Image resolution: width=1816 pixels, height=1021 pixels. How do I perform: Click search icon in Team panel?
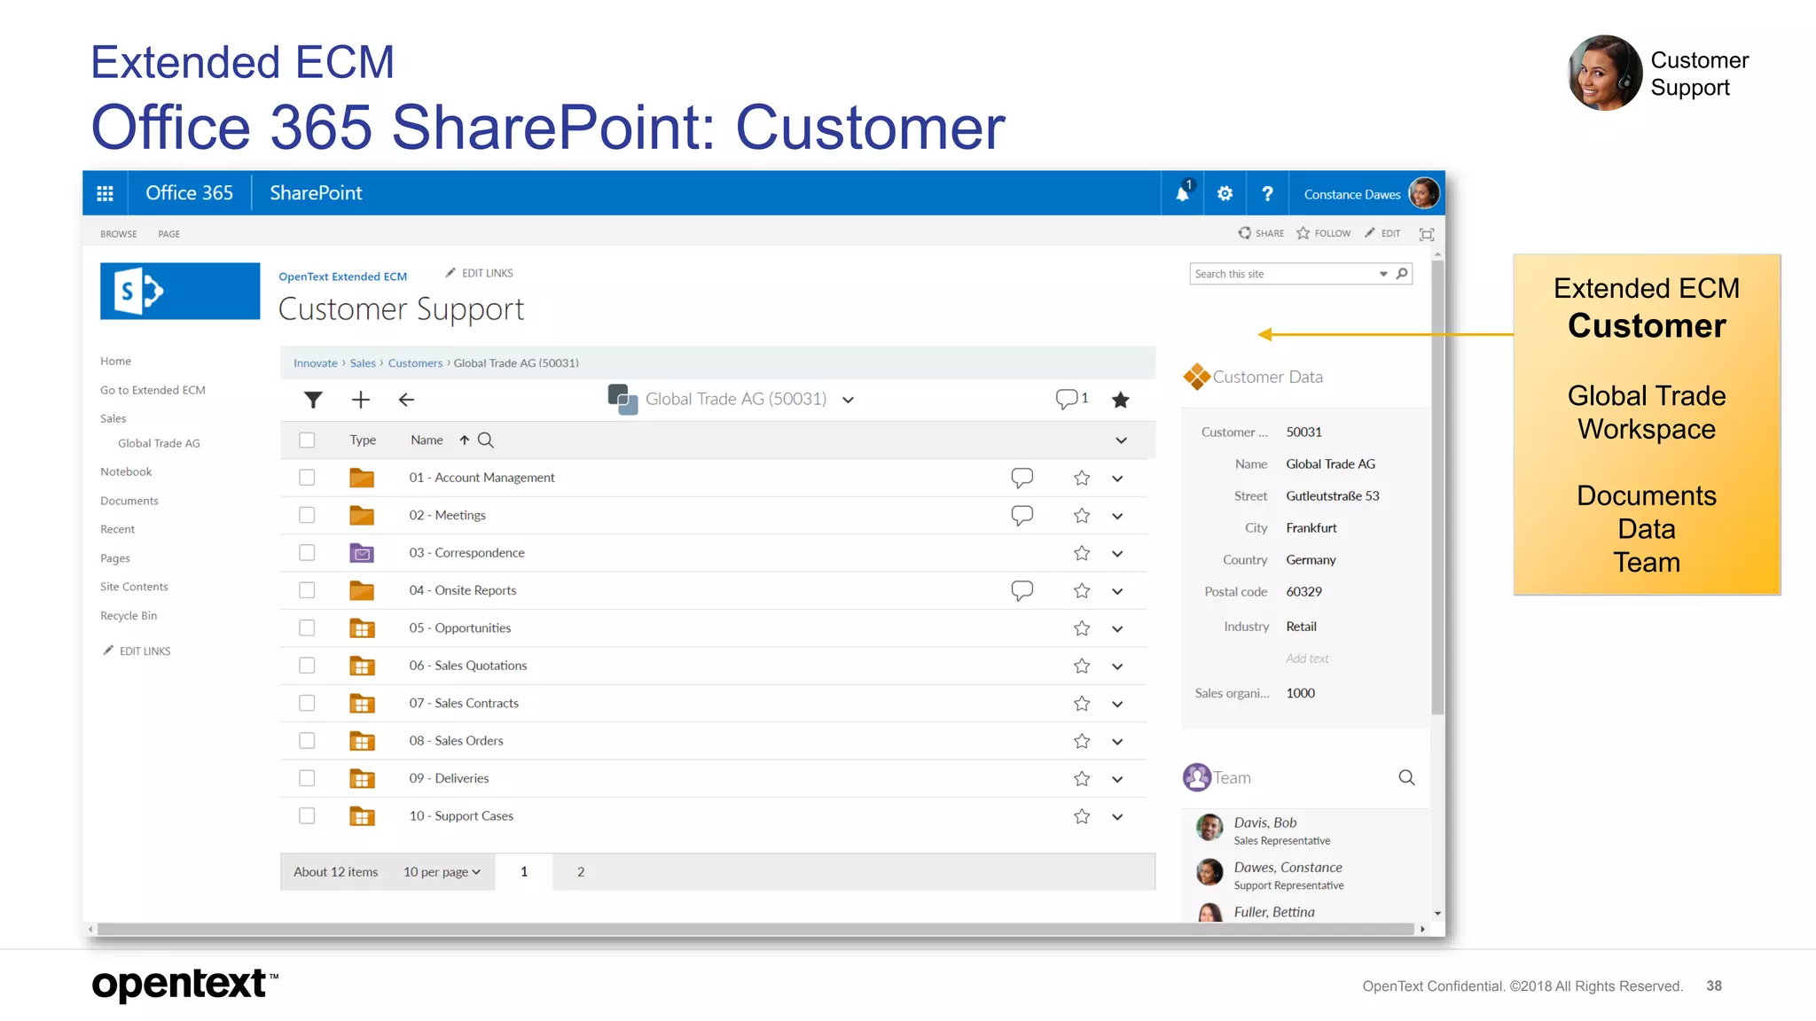coord(1407,777)
